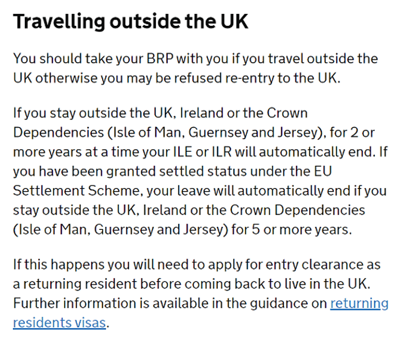
Task: Click the phrase refused re-entry
Action: [225, 79]
